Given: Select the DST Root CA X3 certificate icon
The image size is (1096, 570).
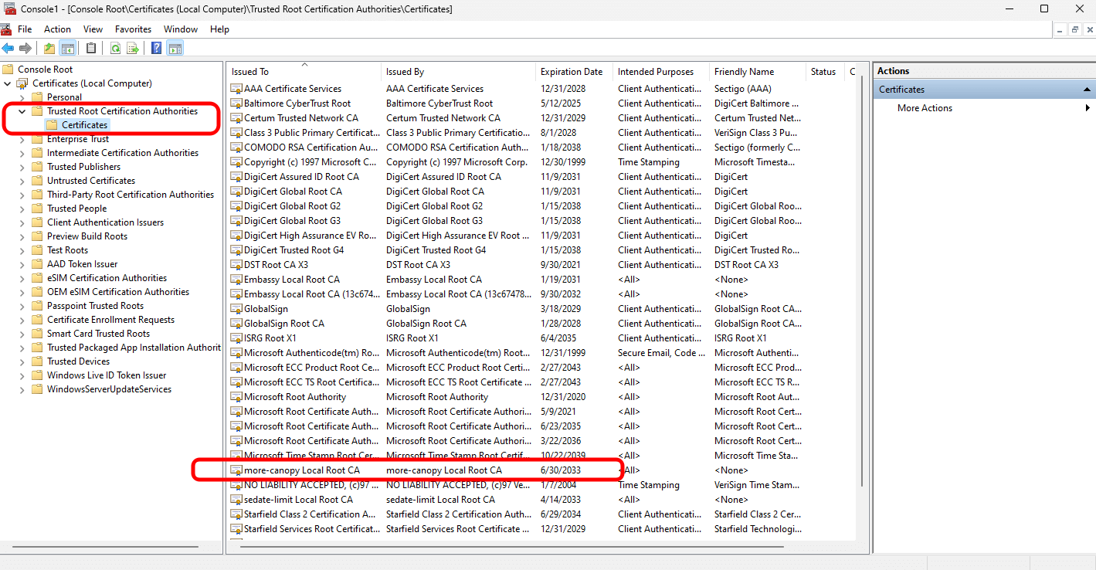Looking at the screenshot, I should [236, 265].
